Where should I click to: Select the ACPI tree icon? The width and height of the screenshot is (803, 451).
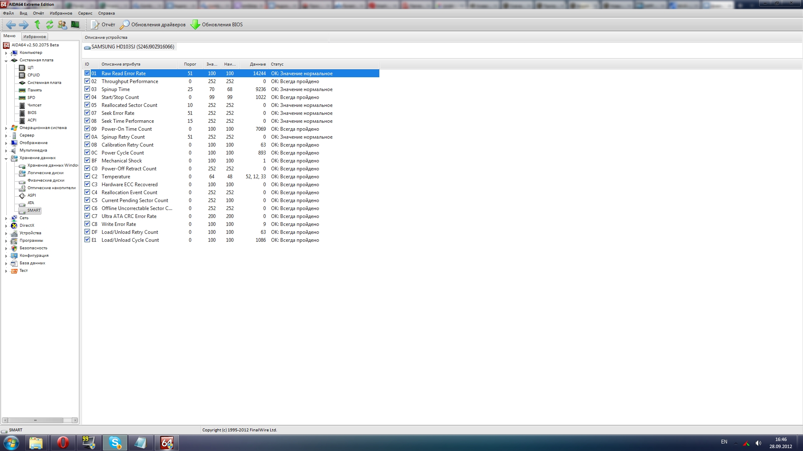point(22,120)
